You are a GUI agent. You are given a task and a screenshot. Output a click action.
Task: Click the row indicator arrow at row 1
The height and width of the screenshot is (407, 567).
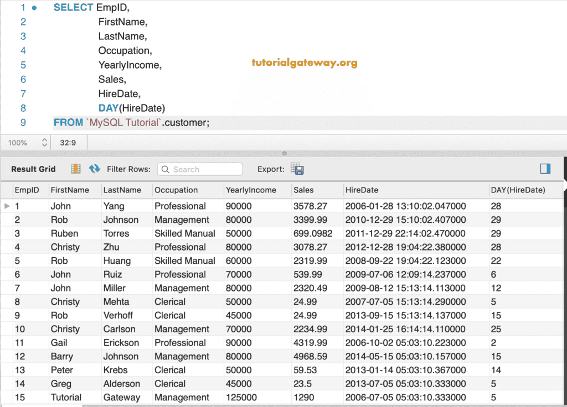[7, 206]
